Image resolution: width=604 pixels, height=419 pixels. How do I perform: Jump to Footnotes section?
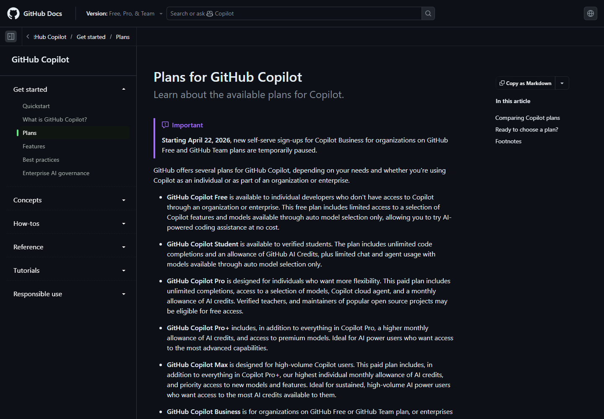[508, 141]
